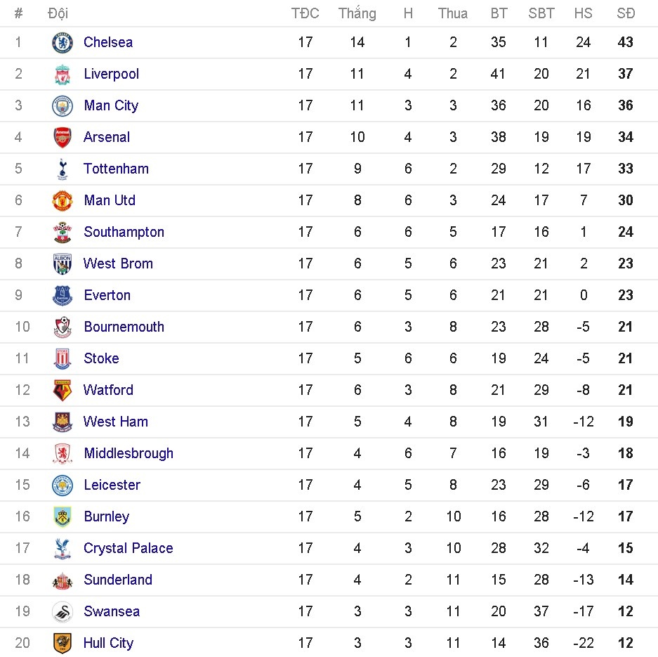Click the Leicester fox crest icon
658x657 pixels.
coord(62,486)
